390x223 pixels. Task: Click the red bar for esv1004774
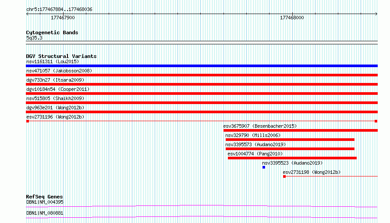[292, 158]
